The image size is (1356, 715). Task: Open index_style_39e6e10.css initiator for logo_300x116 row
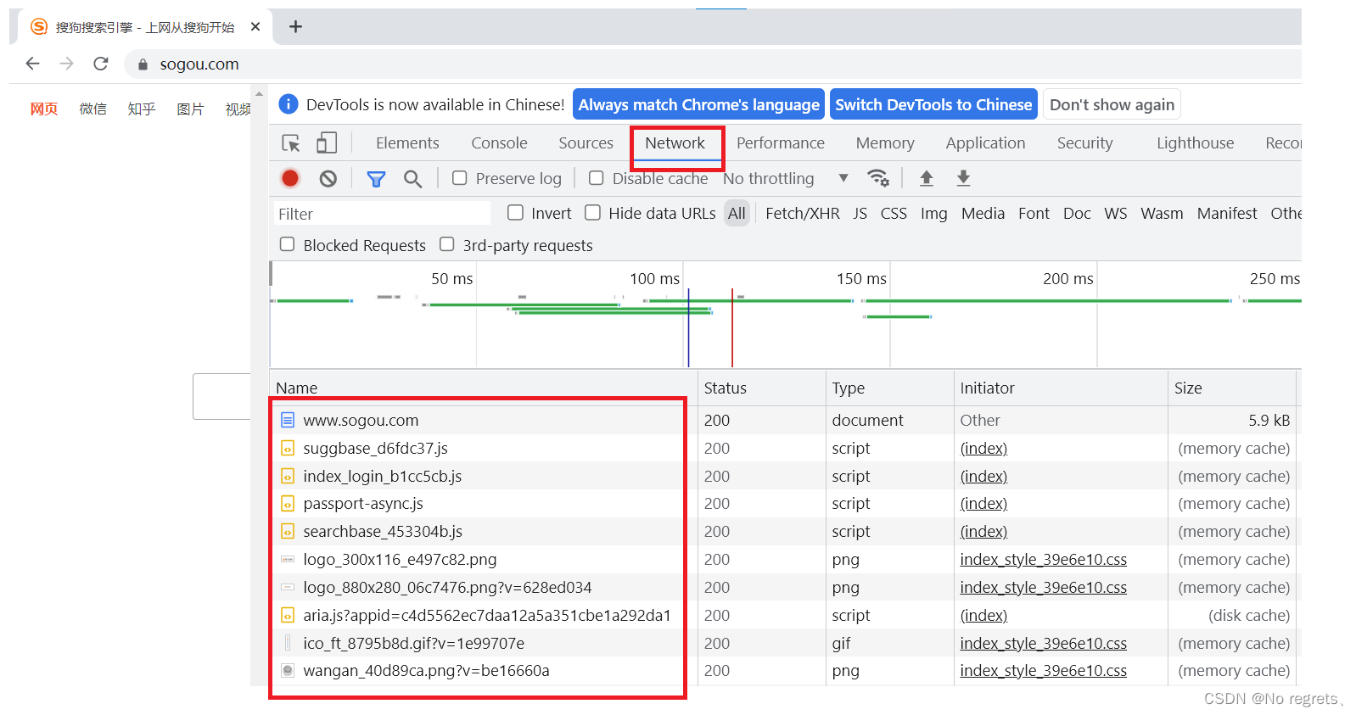pyautogui.click(x=1043, y=560)
